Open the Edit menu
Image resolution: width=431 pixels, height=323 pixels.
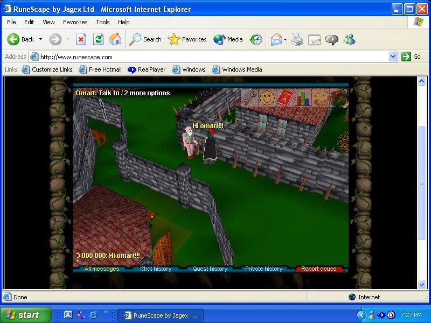pyautogui.click(x=29, y=22)
